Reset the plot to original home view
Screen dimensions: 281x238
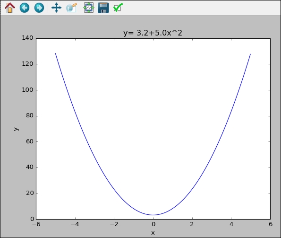point(10,8)
